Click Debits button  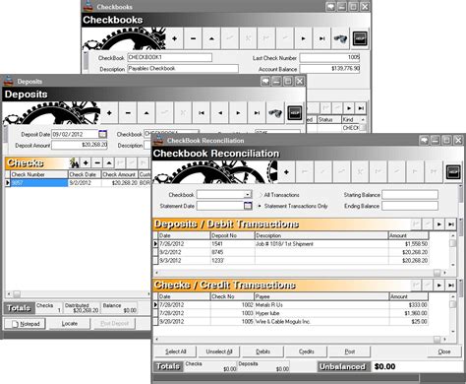point(262,352)
